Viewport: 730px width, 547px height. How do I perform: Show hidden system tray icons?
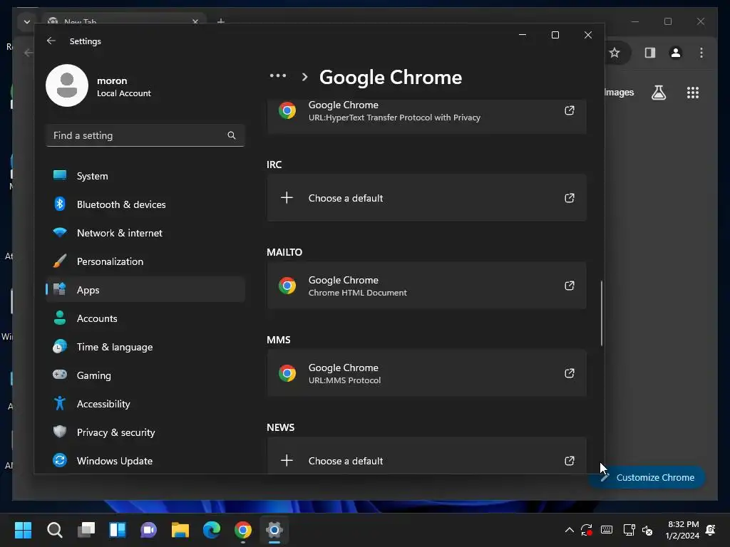(x=569, y=530)
